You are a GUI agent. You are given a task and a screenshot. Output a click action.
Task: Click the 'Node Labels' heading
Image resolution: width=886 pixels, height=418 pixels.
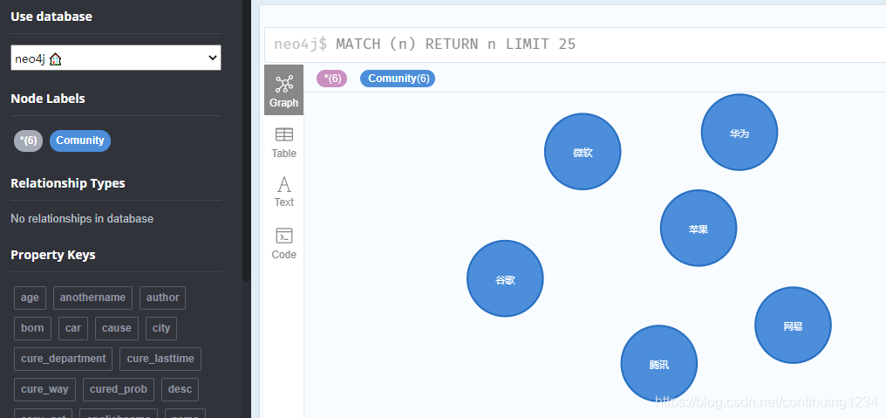pyautogui.click(x=47, y=99)
